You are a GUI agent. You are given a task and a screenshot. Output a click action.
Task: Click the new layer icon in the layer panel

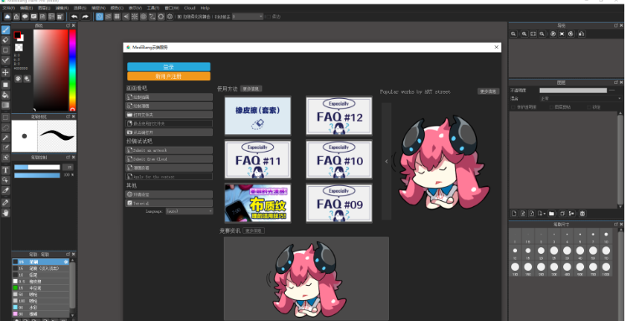click(x=515, y=214)
